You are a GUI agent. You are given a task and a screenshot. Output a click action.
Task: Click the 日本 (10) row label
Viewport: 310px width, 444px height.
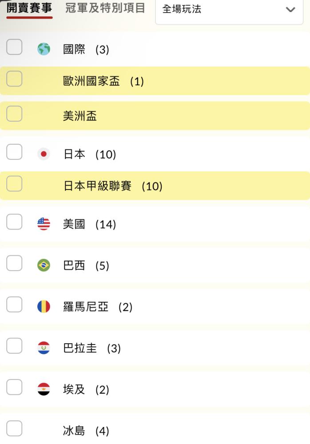pos(90,155)
